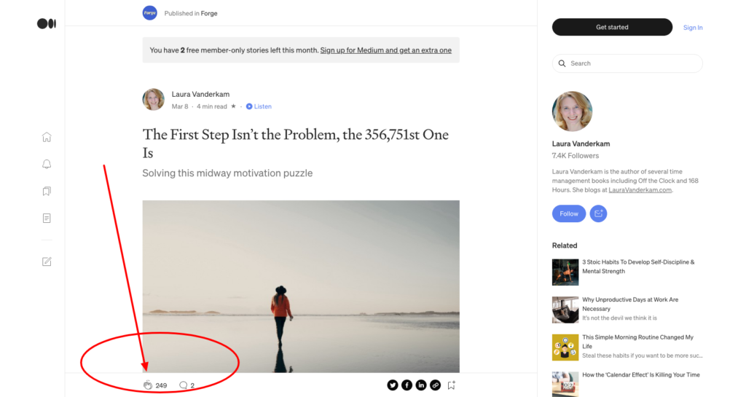This screenshot has height=397, width=746.
Task: Play the Listen audio button
Action: click(259, 106)
